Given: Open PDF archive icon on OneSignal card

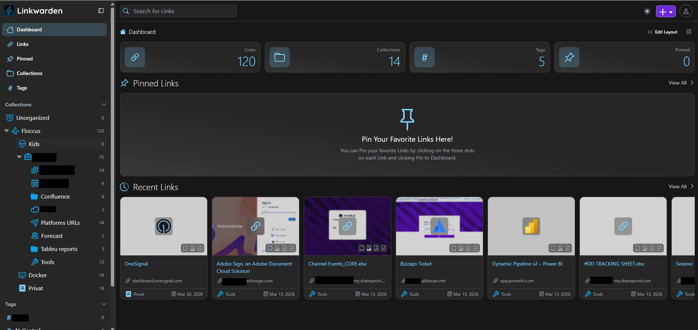Looking at the screenshot, I should 200,248.
